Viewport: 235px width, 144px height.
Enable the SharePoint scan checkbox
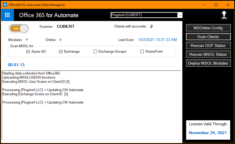point(142,52)
